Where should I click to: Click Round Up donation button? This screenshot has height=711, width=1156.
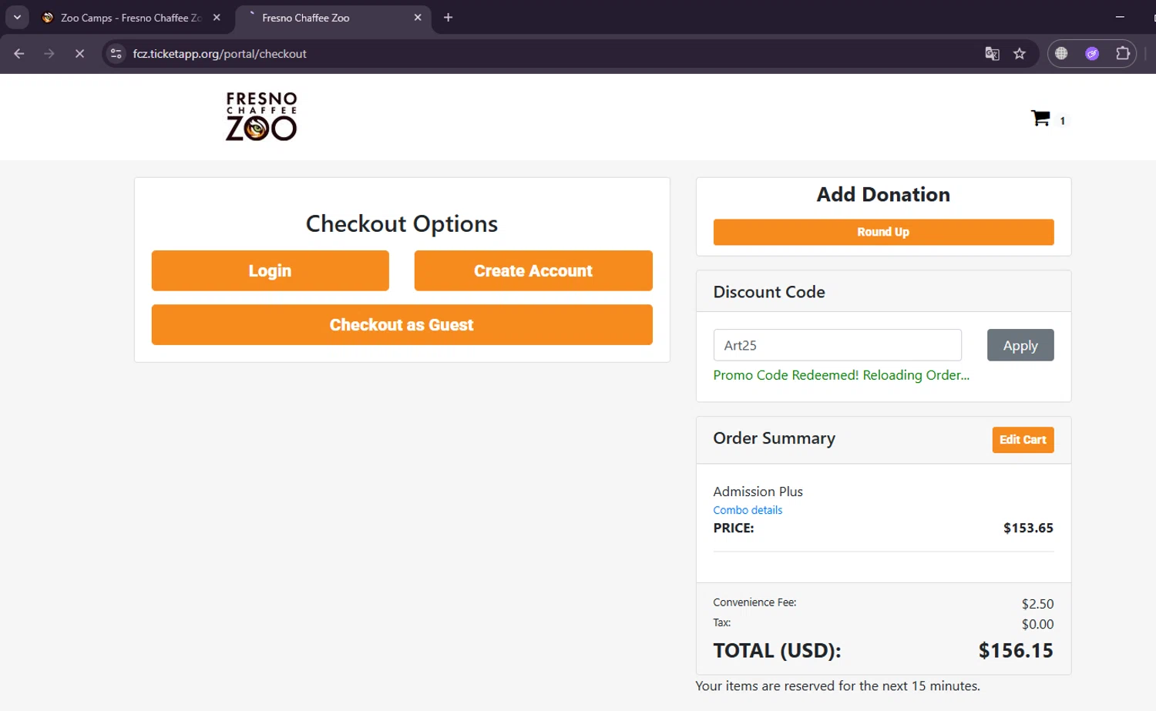pyautogui.click(x=883, y=232)
